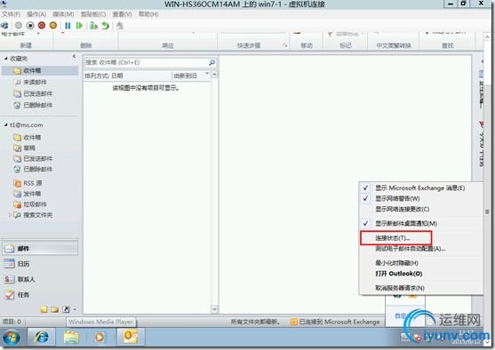Toggle 显示 Microsoft Exchange 消息(E) option

(x=421, y=188)
